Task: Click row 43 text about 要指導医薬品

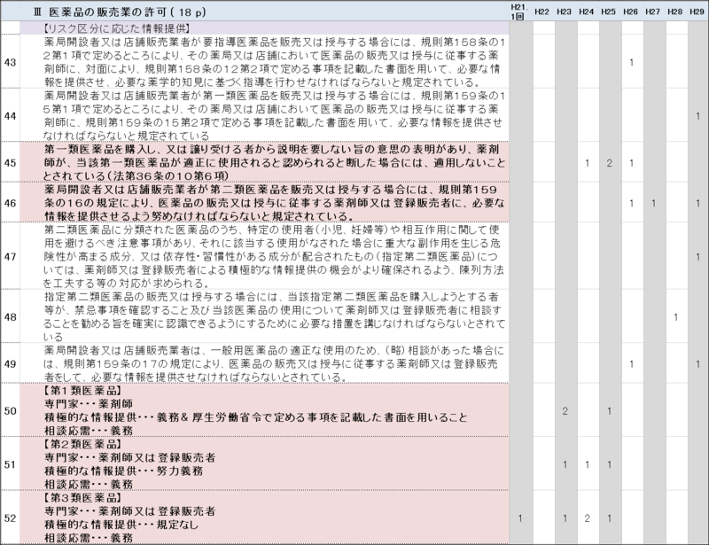Action: pos(274,62)
